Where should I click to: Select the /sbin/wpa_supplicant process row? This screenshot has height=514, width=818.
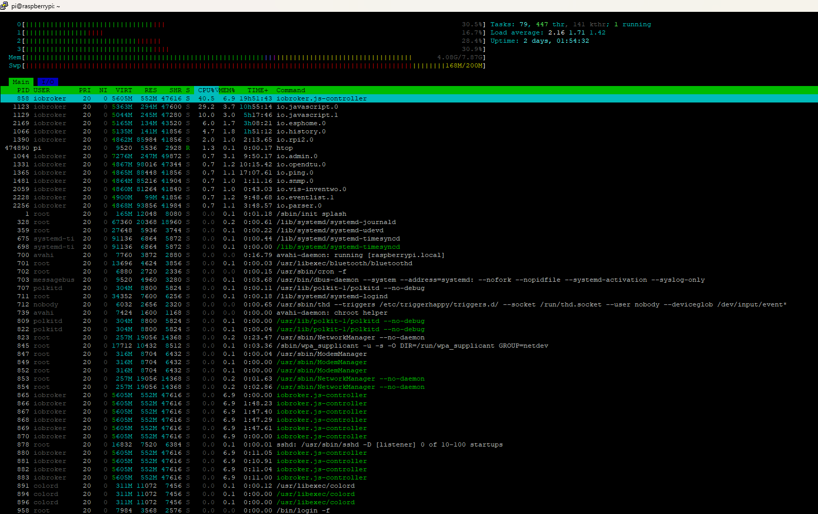[x=412, y=346]
